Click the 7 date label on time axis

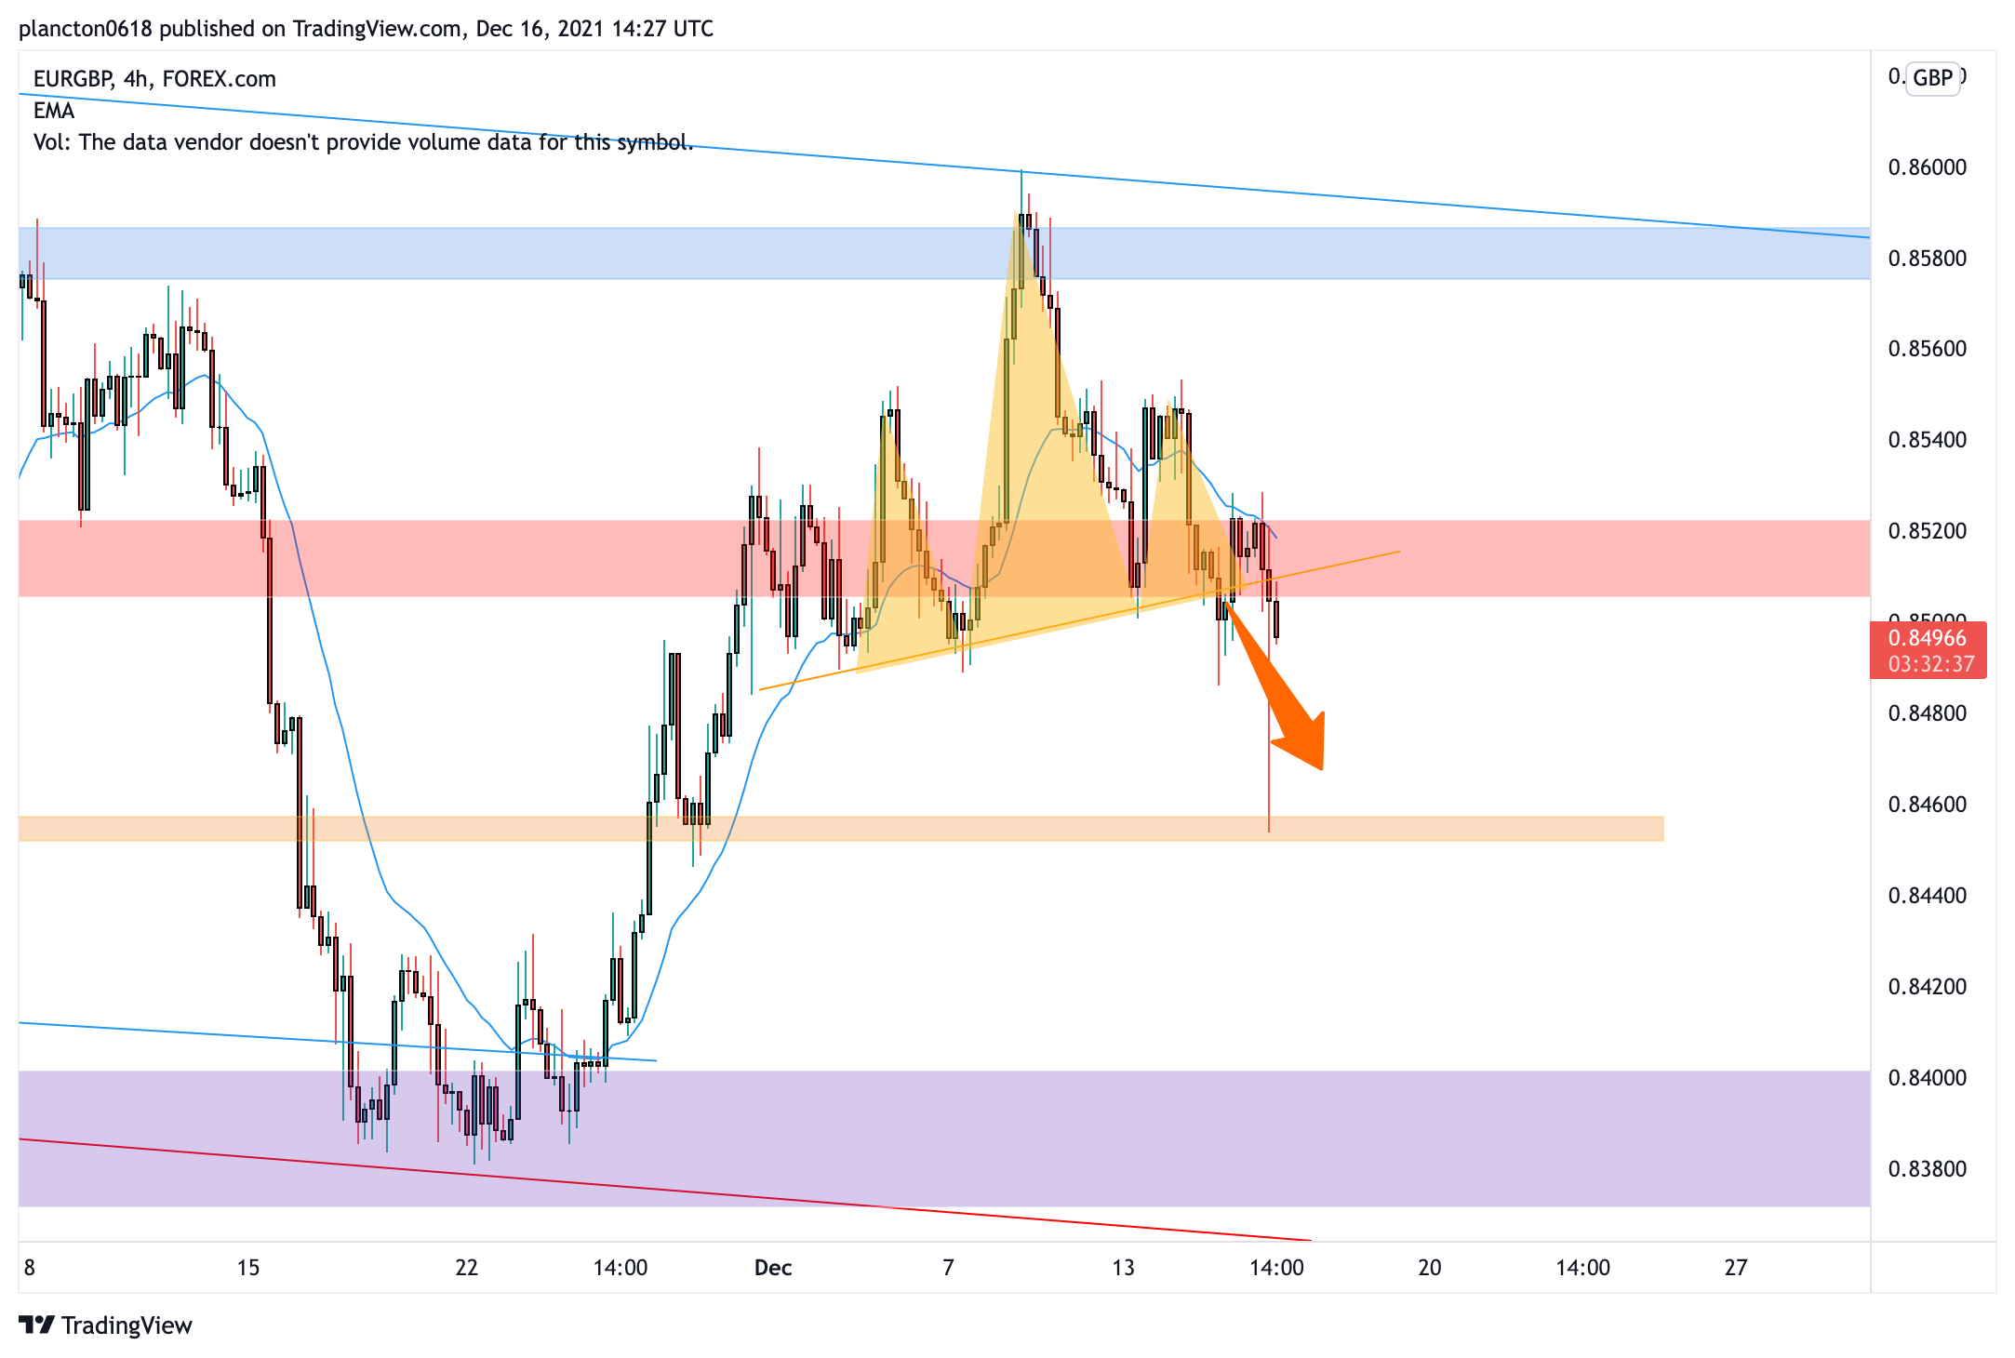[x=948, y=1268]
